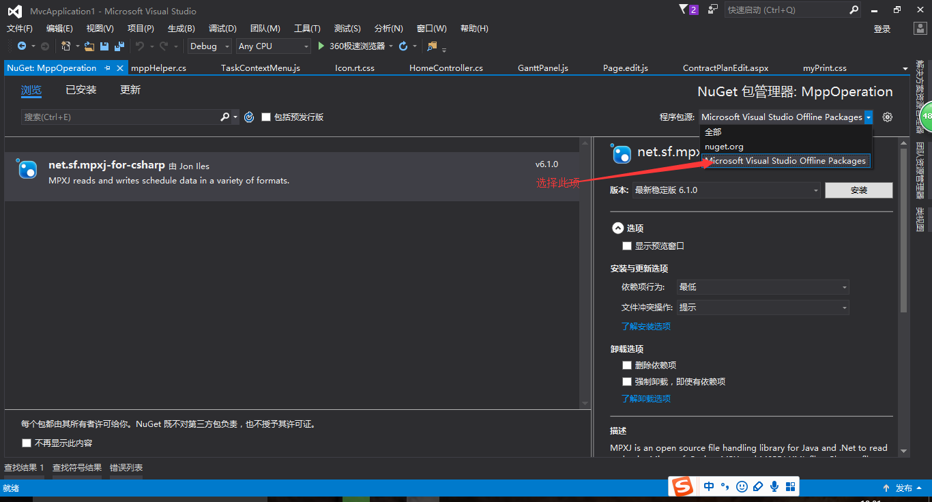Viewport: 932px width, 502px height.
Task: Start debugging with green play icon
Action: pyautogui.click(x=321, y=46)
